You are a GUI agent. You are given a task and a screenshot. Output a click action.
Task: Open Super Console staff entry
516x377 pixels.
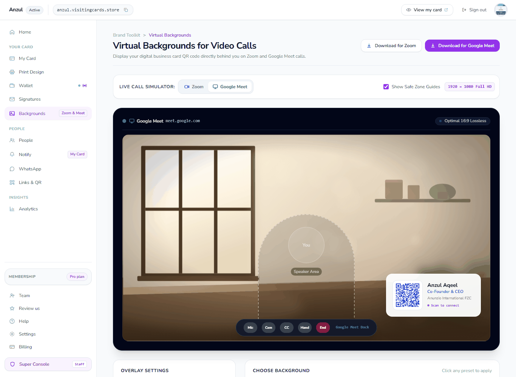(x=48, y=364)
